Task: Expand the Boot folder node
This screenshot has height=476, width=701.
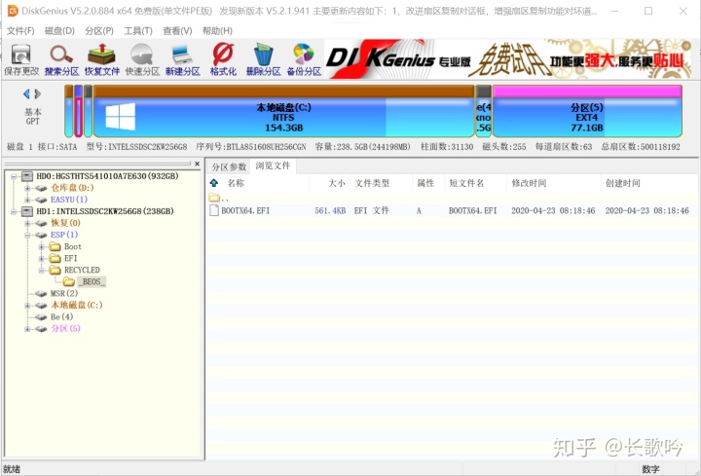Action: [41, 246]
